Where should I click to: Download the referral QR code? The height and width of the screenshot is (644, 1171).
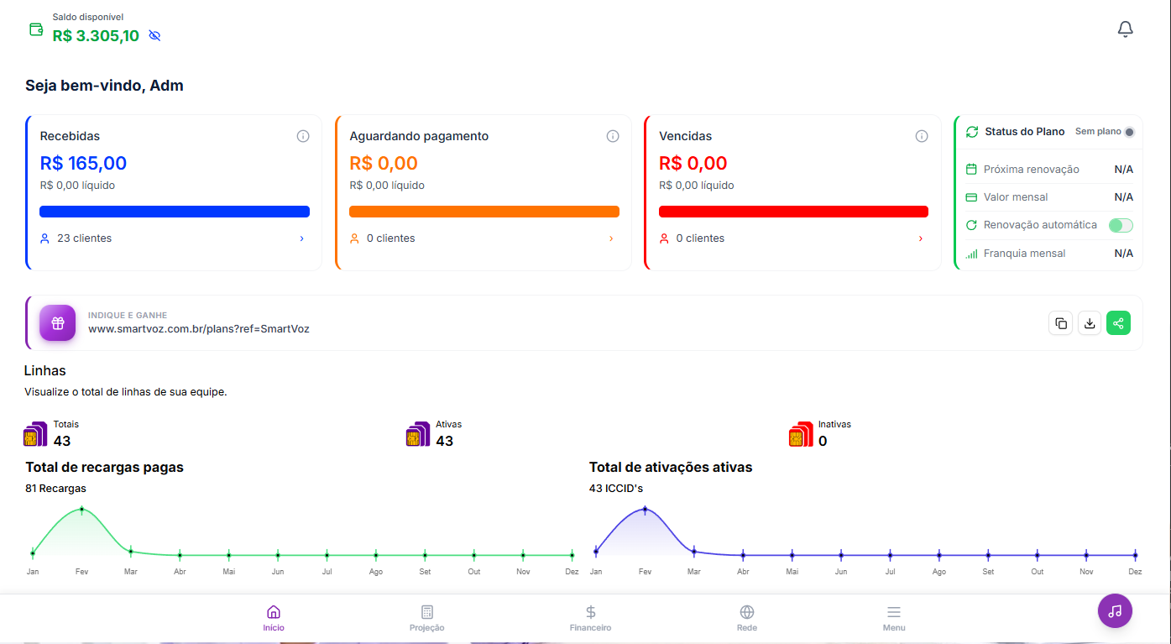tap(1089, 323)
